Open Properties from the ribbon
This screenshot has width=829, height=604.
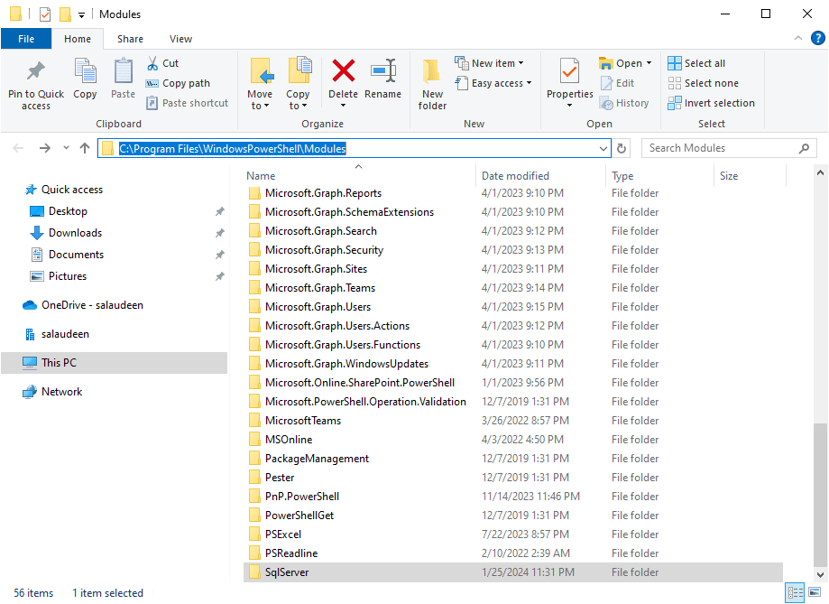(x=568, y=81)
